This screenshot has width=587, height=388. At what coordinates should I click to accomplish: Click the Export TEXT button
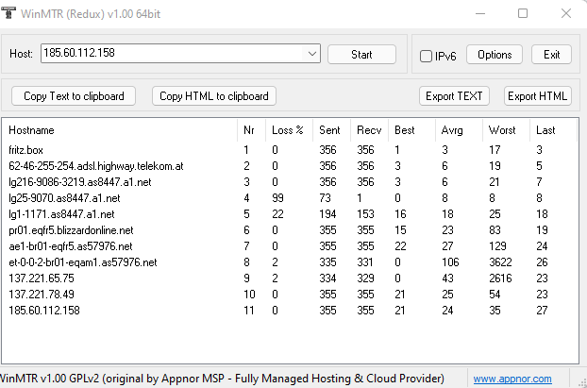[x=454, y=96]
